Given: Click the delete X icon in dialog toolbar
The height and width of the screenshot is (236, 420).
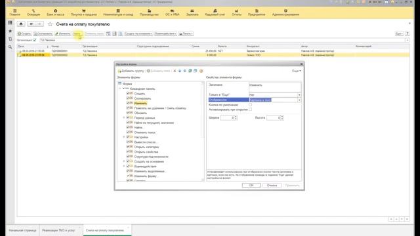Looking at the screenshot, I should 175,71.
